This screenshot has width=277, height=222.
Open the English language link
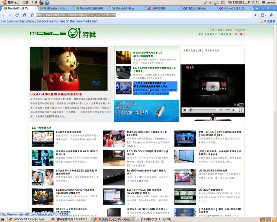[x=240, y=30]
